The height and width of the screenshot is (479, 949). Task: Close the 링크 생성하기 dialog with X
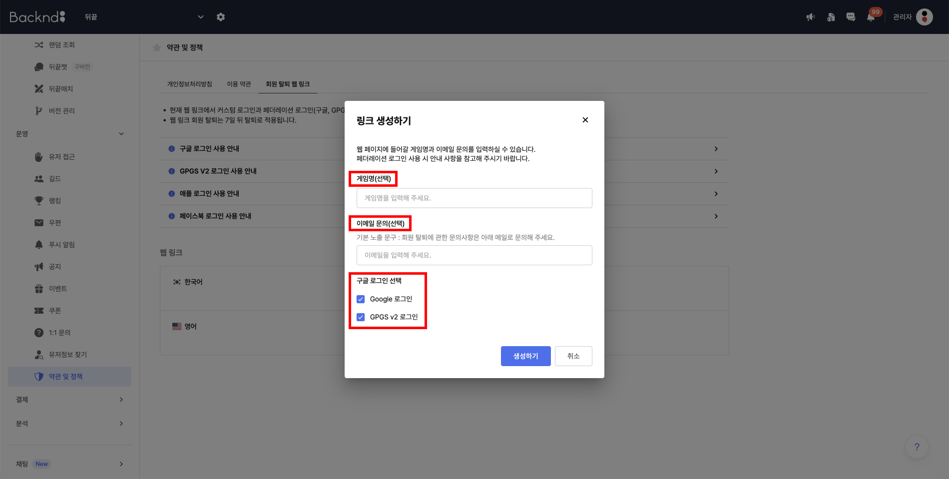(585, 120)
